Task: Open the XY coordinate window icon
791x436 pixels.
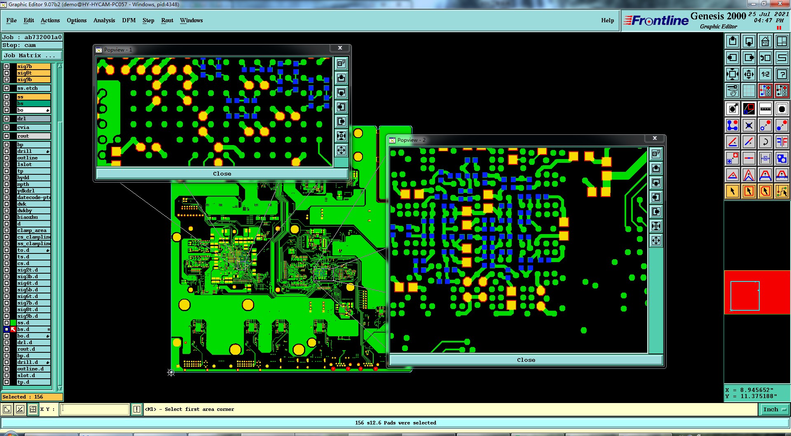Action: point(782,41)
